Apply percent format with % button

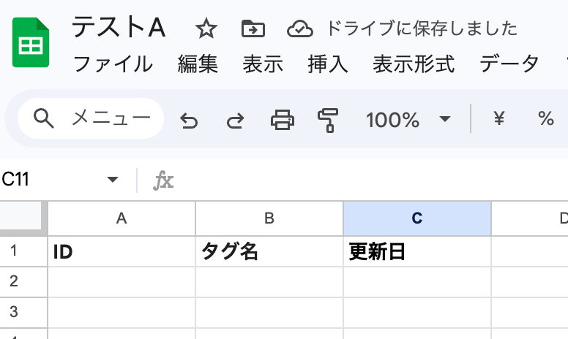[x=546, y=118]
